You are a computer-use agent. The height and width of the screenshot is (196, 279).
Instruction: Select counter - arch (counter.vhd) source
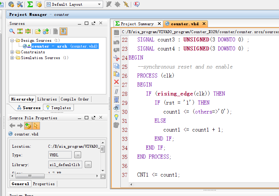pyautogui.click(x=65, y=46)
